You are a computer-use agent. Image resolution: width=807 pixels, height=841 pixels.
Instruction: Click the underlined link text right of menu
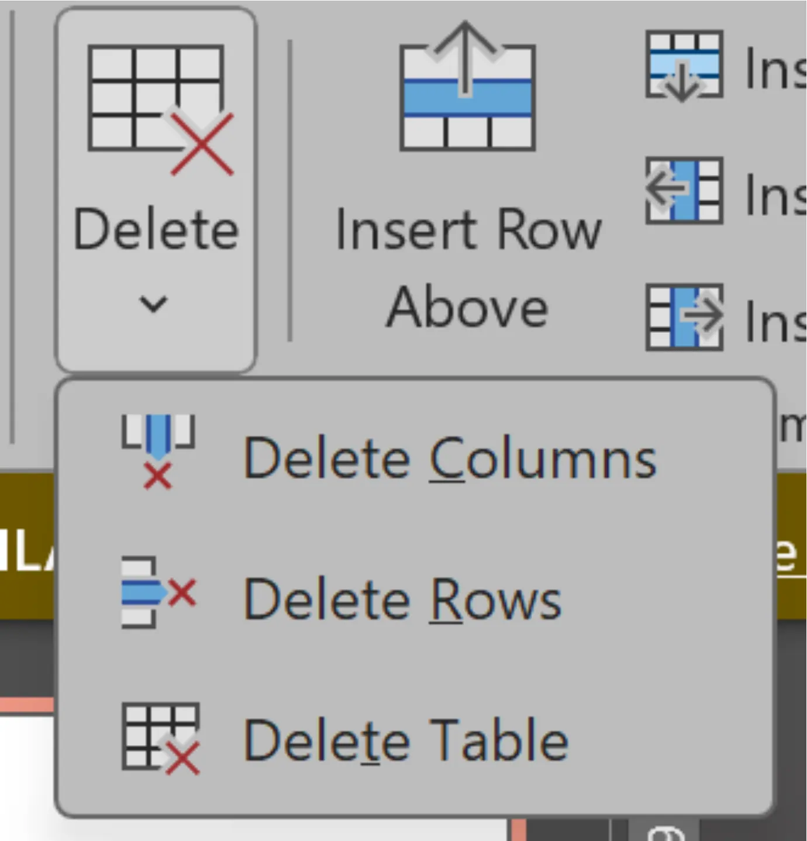[789, 554]
